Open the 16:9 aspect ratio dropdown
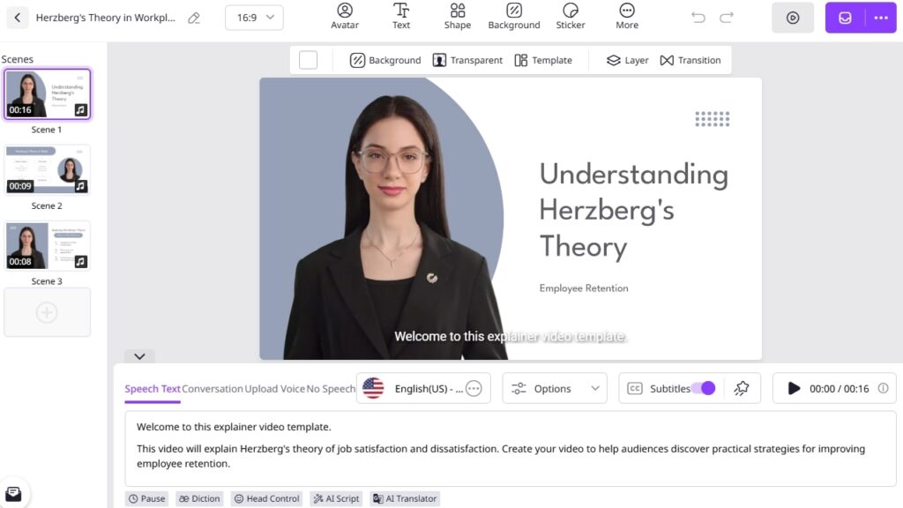 point(254,18)
